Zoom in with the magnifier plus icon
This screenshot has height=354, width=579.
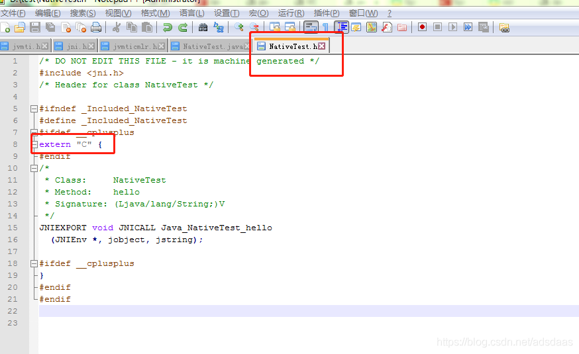point(238,27)
